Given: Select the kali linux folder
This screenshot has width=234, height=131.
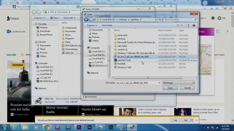Looking at the screenshot, I should 121,39.
